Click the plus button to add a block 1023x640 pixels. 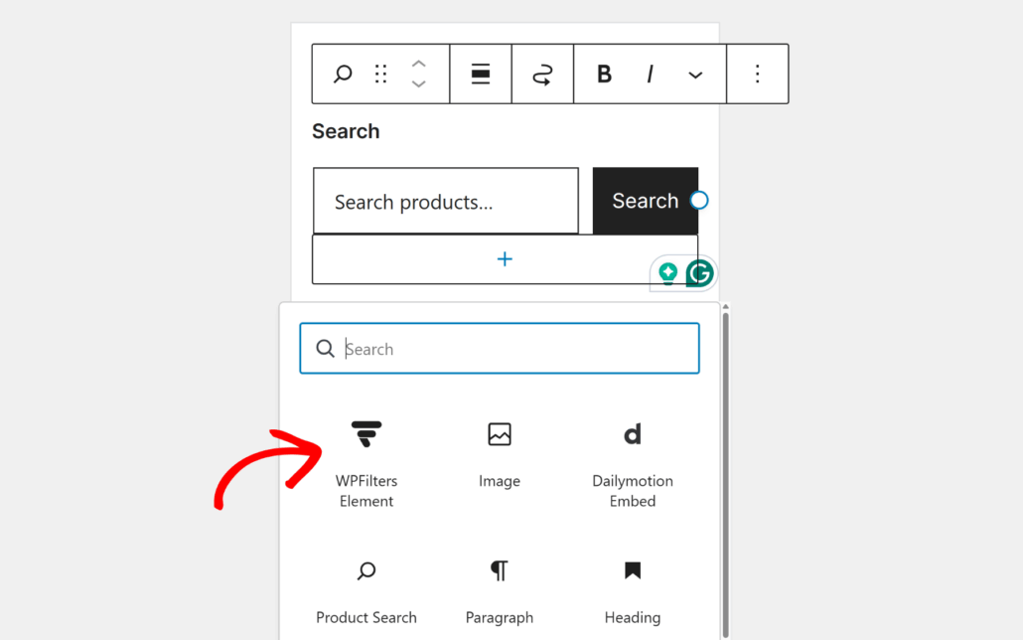[506, 258]
